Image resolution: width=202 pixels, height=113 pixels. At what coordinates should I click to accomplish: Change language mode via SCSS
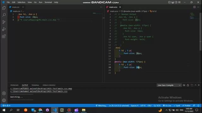click(x=157, y=105)
